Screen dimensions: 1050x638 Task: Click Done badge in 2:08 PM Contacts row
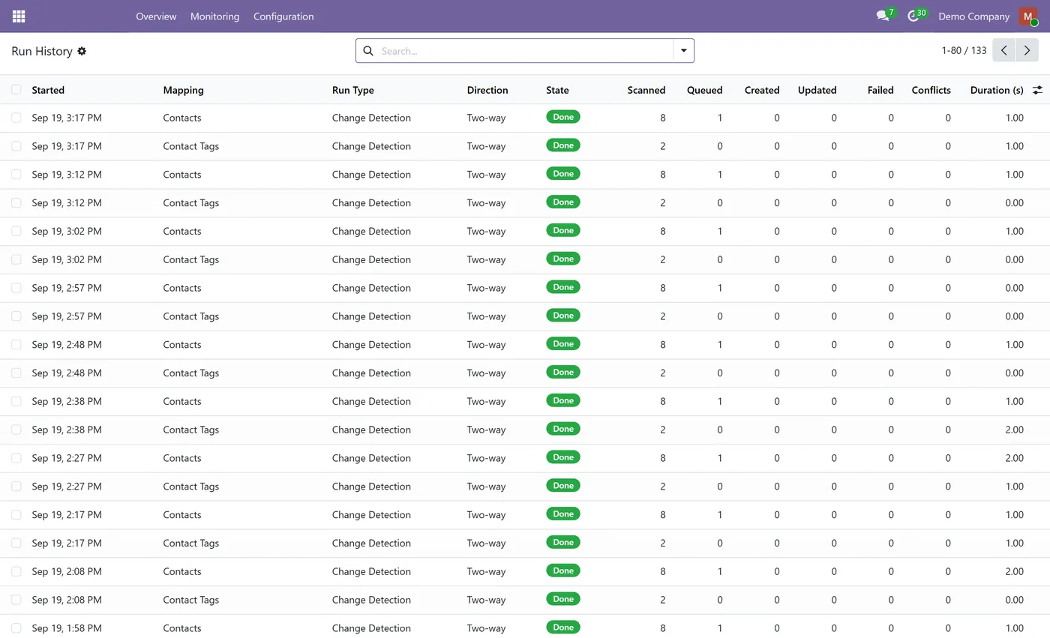pos(563,571)
